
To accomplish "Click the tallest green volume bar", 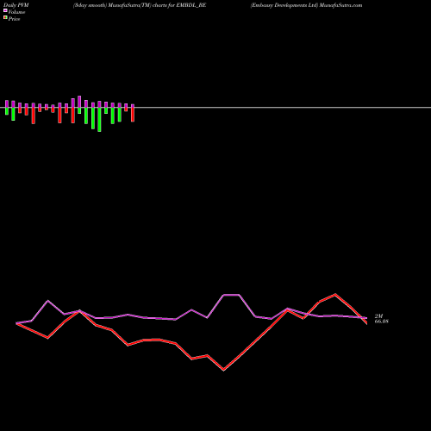I will [x=99, y=120].
